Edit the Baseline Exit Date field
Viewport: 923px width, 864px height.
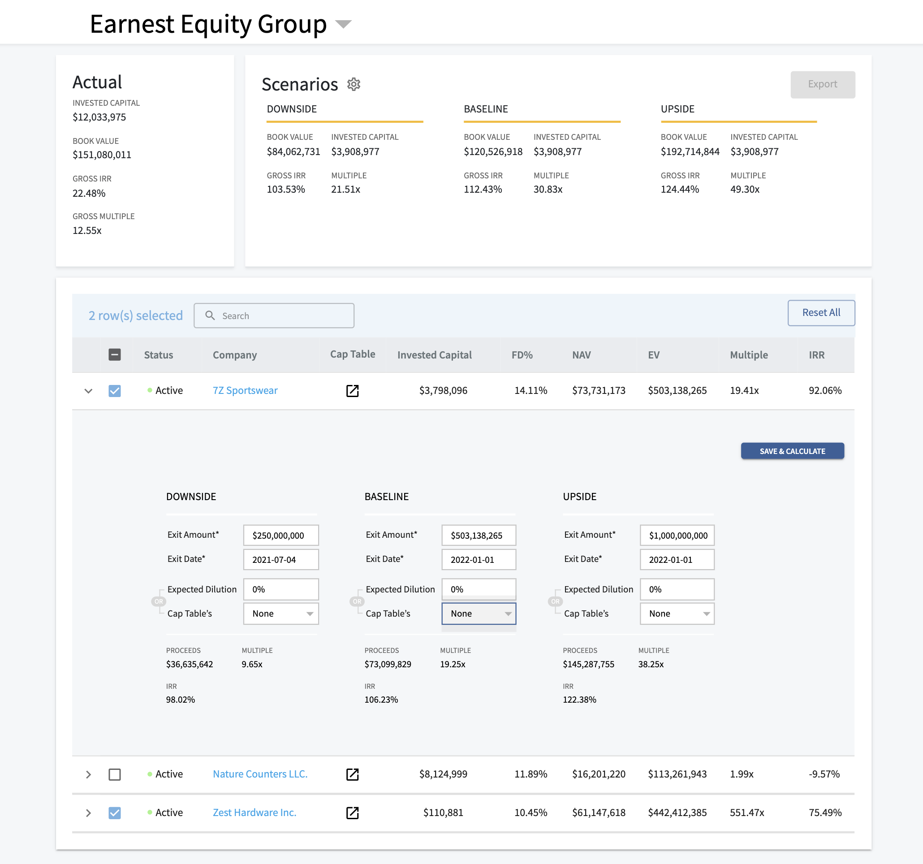(x=479, y=560)
